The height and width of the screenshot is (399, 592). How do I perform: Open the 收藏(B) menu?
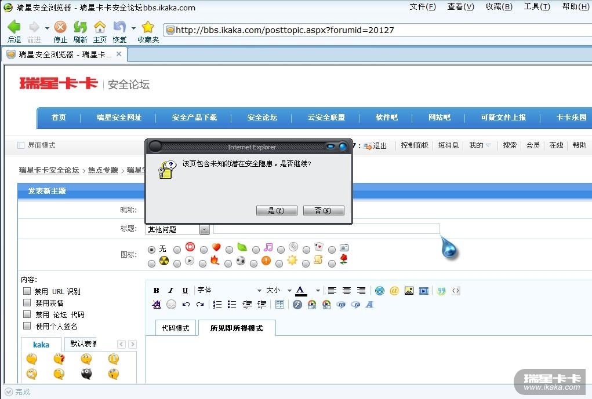tap(499, 7)
